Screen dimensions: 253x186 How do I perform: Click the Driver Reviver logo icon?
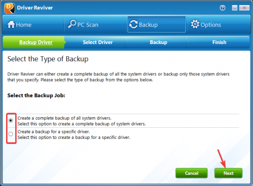point(10,8)
